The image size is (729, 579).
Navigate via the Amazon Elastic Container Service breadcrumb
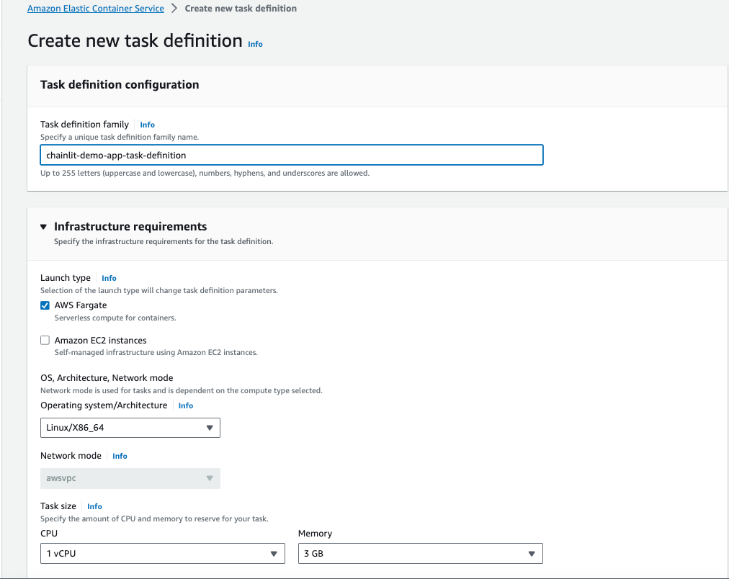pyautogui.click(x=95, y=8)
